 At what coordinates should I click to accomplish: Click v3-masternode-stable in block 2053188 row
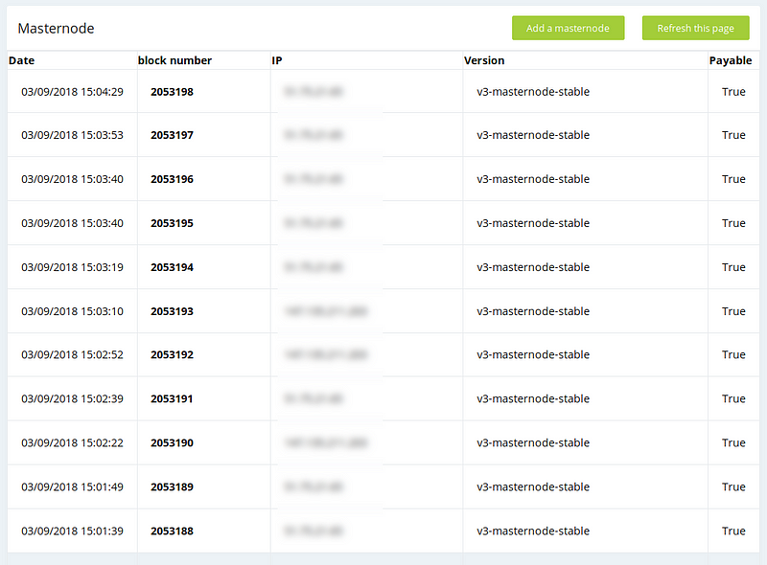pyautogui.click(x=533, y=531)
